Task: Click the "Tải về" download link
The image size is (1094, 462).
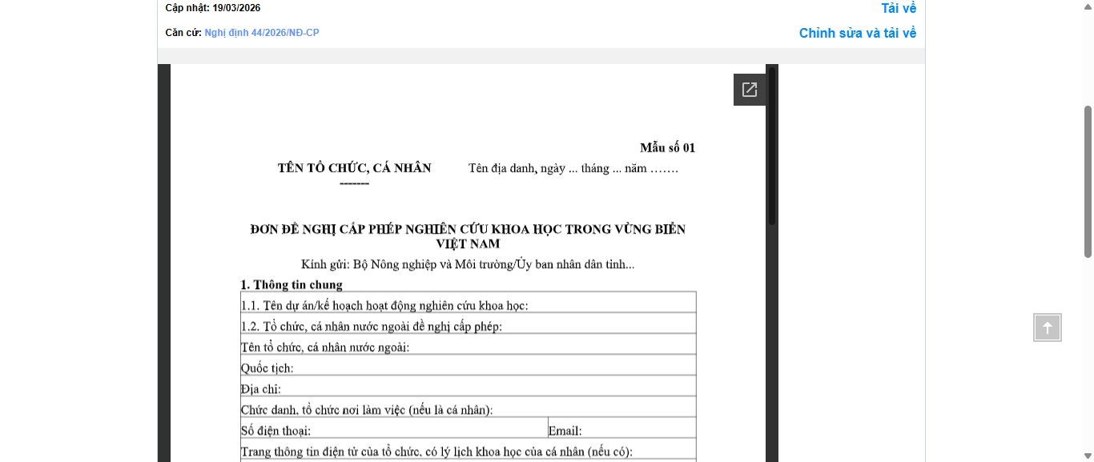Action: [x=899, y=8]
